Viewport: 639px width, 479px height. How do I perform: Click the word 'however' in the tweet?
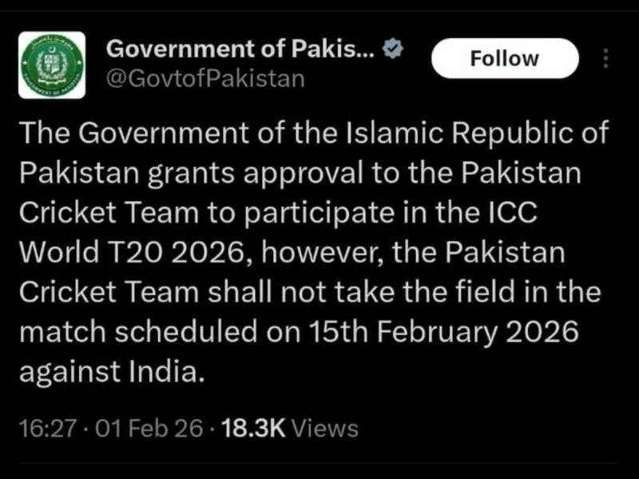(312, 253)
